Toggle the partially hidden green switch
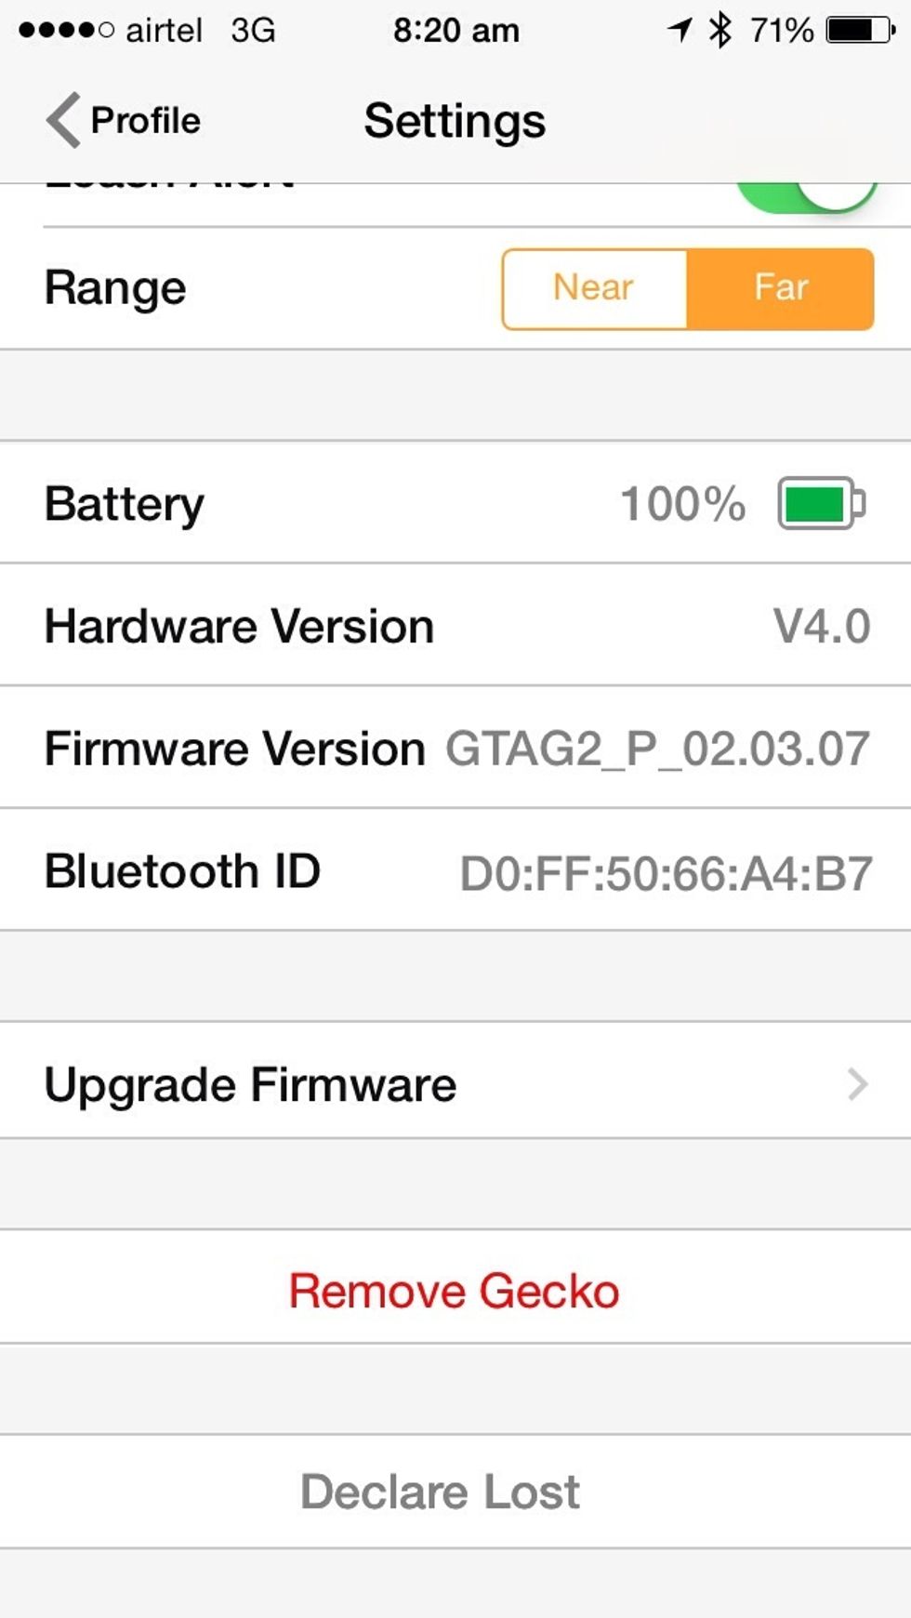The height and width of the screenshot is (1618, 911). click(807, 194)
